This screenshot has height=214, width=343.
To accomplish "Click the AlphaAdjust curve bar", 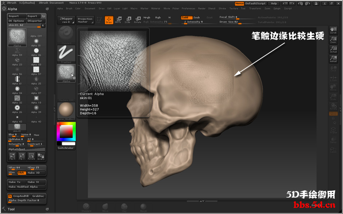I will pyautogui.click(x=27, y=149).
